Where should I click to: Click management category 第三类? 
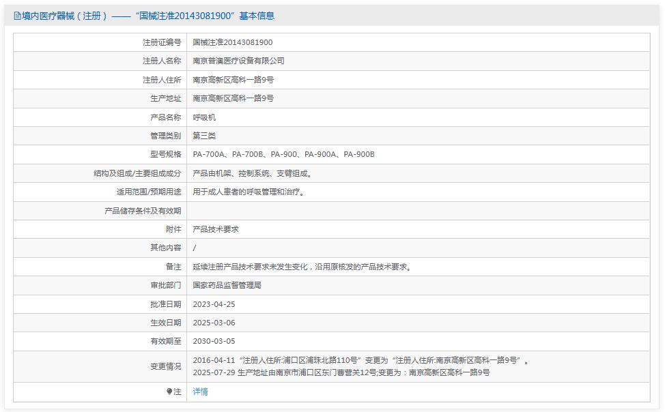point(204,136)
